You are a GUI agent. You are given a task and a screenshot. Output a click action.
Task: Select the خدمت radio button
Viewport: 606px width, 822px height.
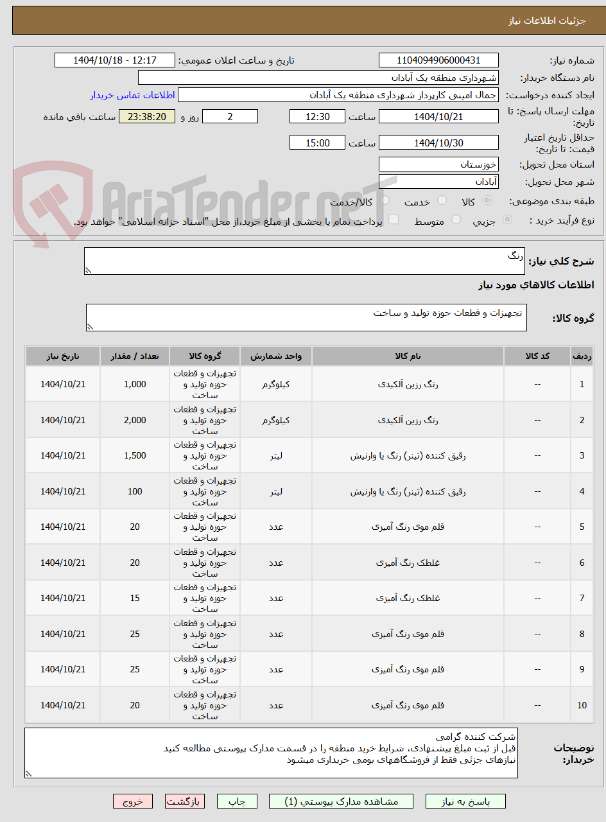coord(442,201)
